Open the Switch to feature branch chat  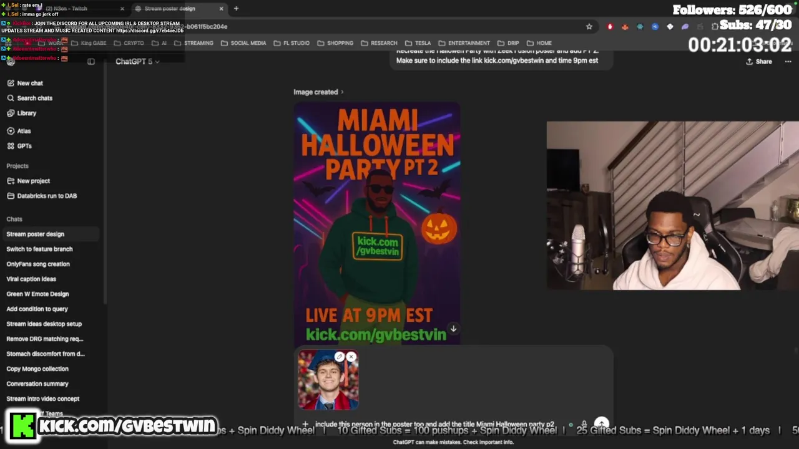(x=39, y=249)
